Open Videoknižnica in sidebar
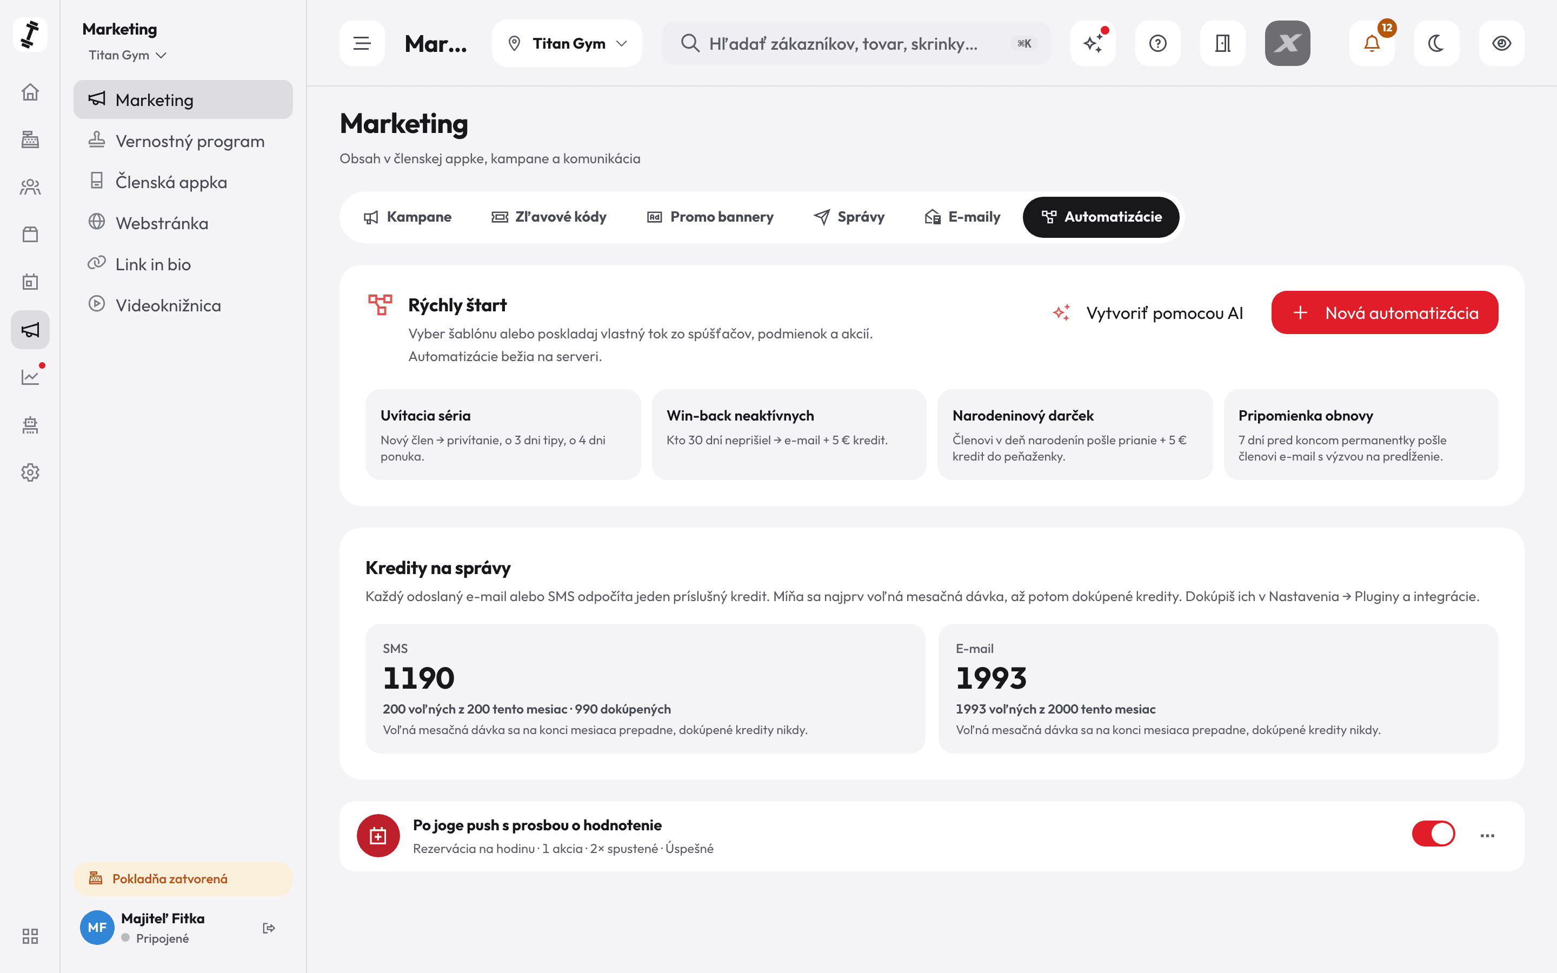The image size is (1557, 973). (183, 305)
